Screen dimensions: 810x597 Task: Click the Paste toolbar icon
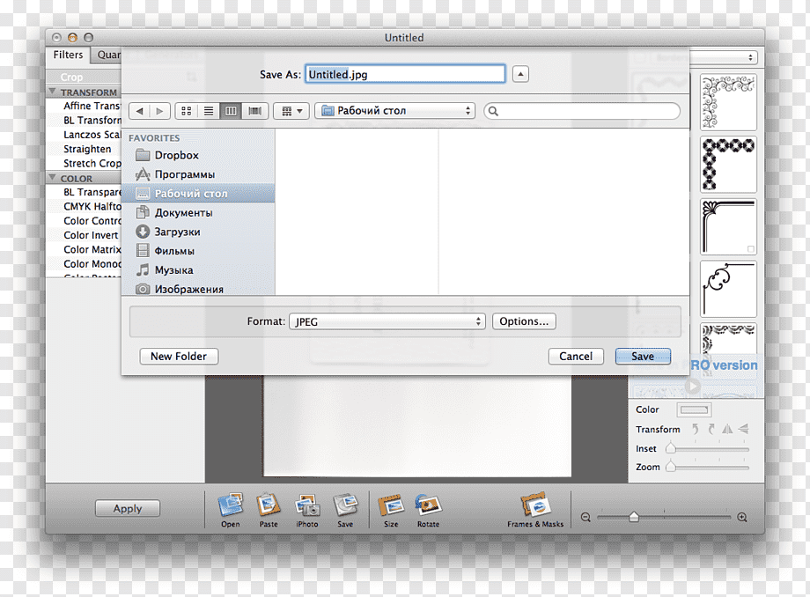[x=269, y=505]
